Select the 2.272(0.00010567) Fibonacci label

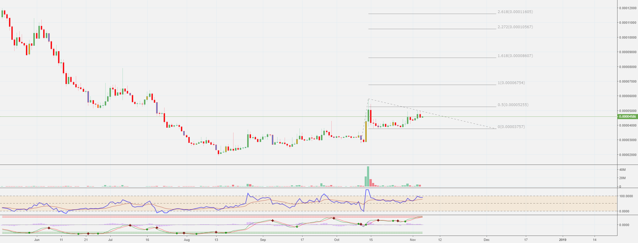515,27
